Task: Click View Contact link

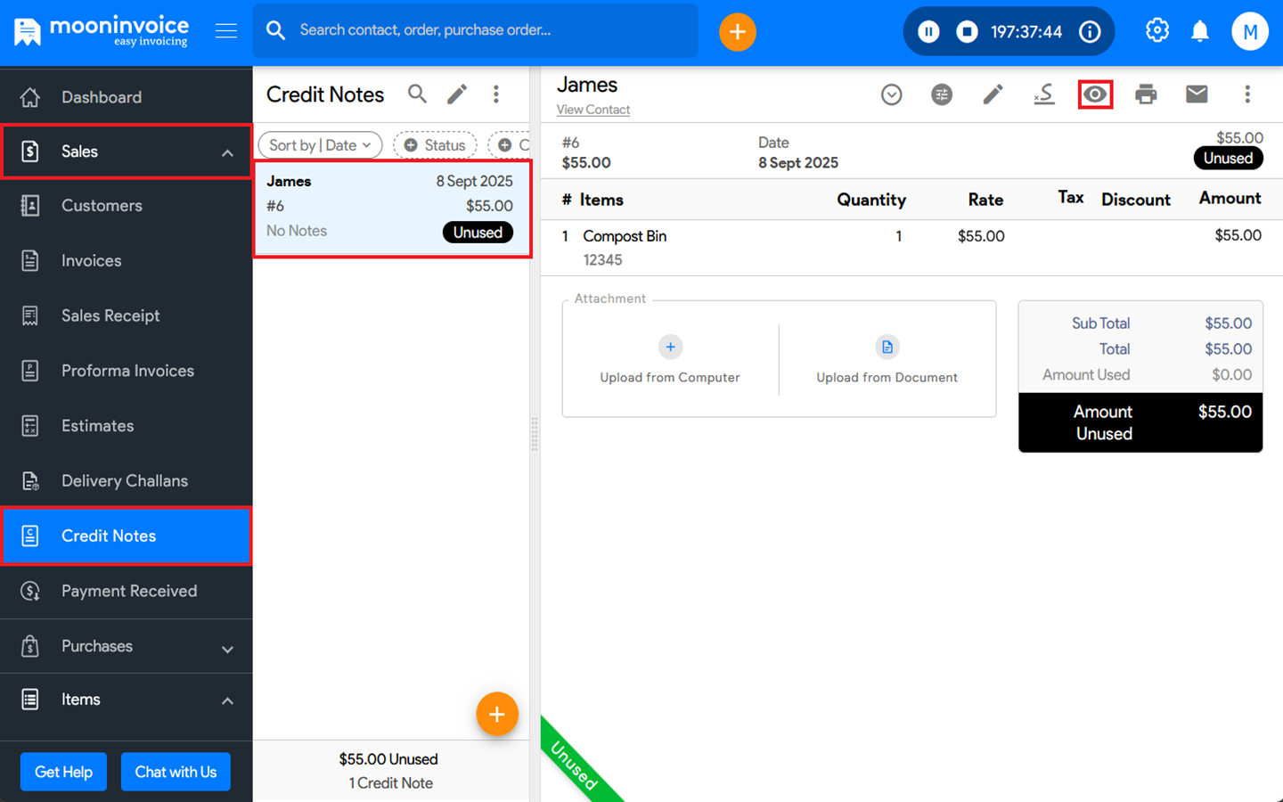Action: (593, 110)
